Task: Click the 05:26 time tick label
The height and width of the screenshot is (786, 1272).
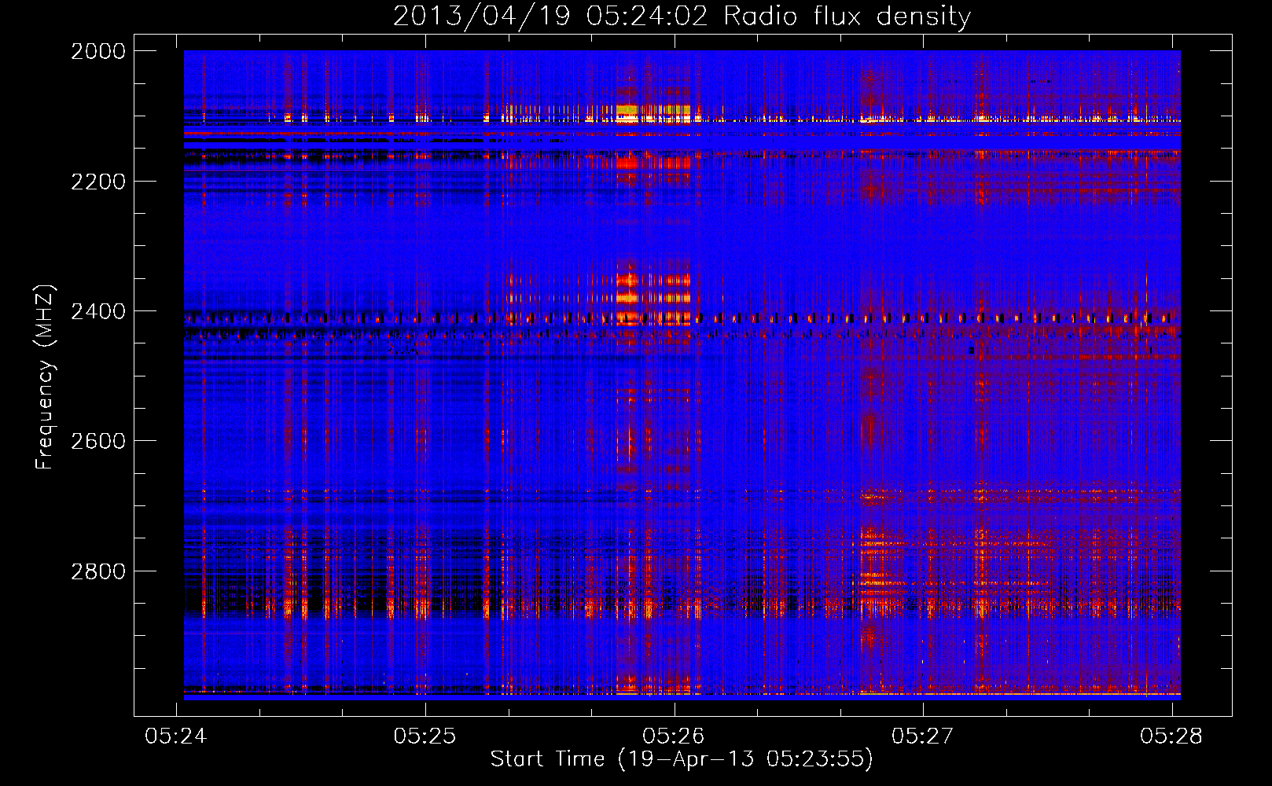Action: (674, 736)
